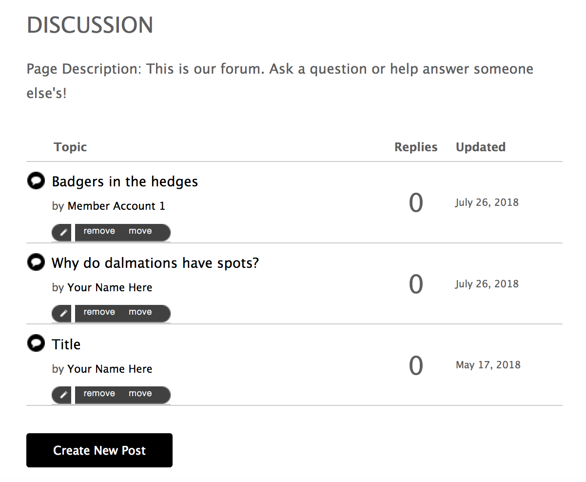View Member Account 1 author profile
Screen dimensions: 586x482
(116, 206)
